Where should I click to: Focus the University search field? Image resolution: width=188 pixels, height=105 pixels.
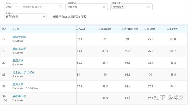(x=42, y=7)
